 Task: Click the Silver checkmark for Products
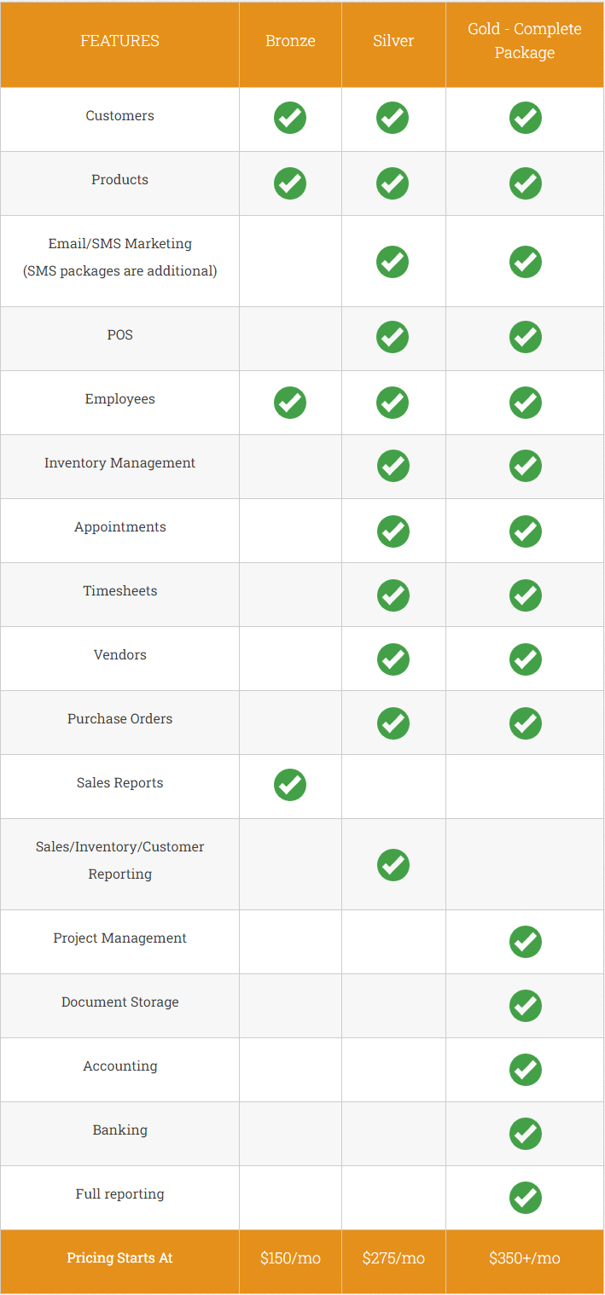[393, 182]
